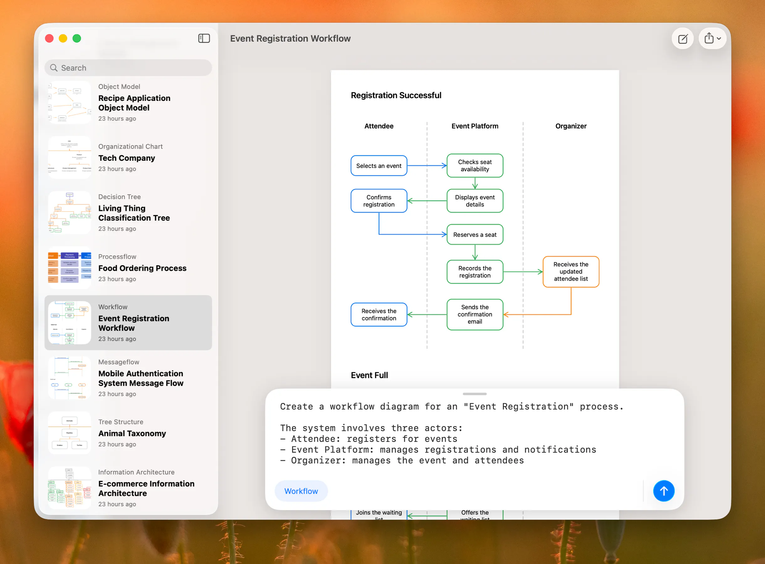Open Mobile Authentication System Message Flow
Viewport: 765px width, 564px height.
pos(128,378)
